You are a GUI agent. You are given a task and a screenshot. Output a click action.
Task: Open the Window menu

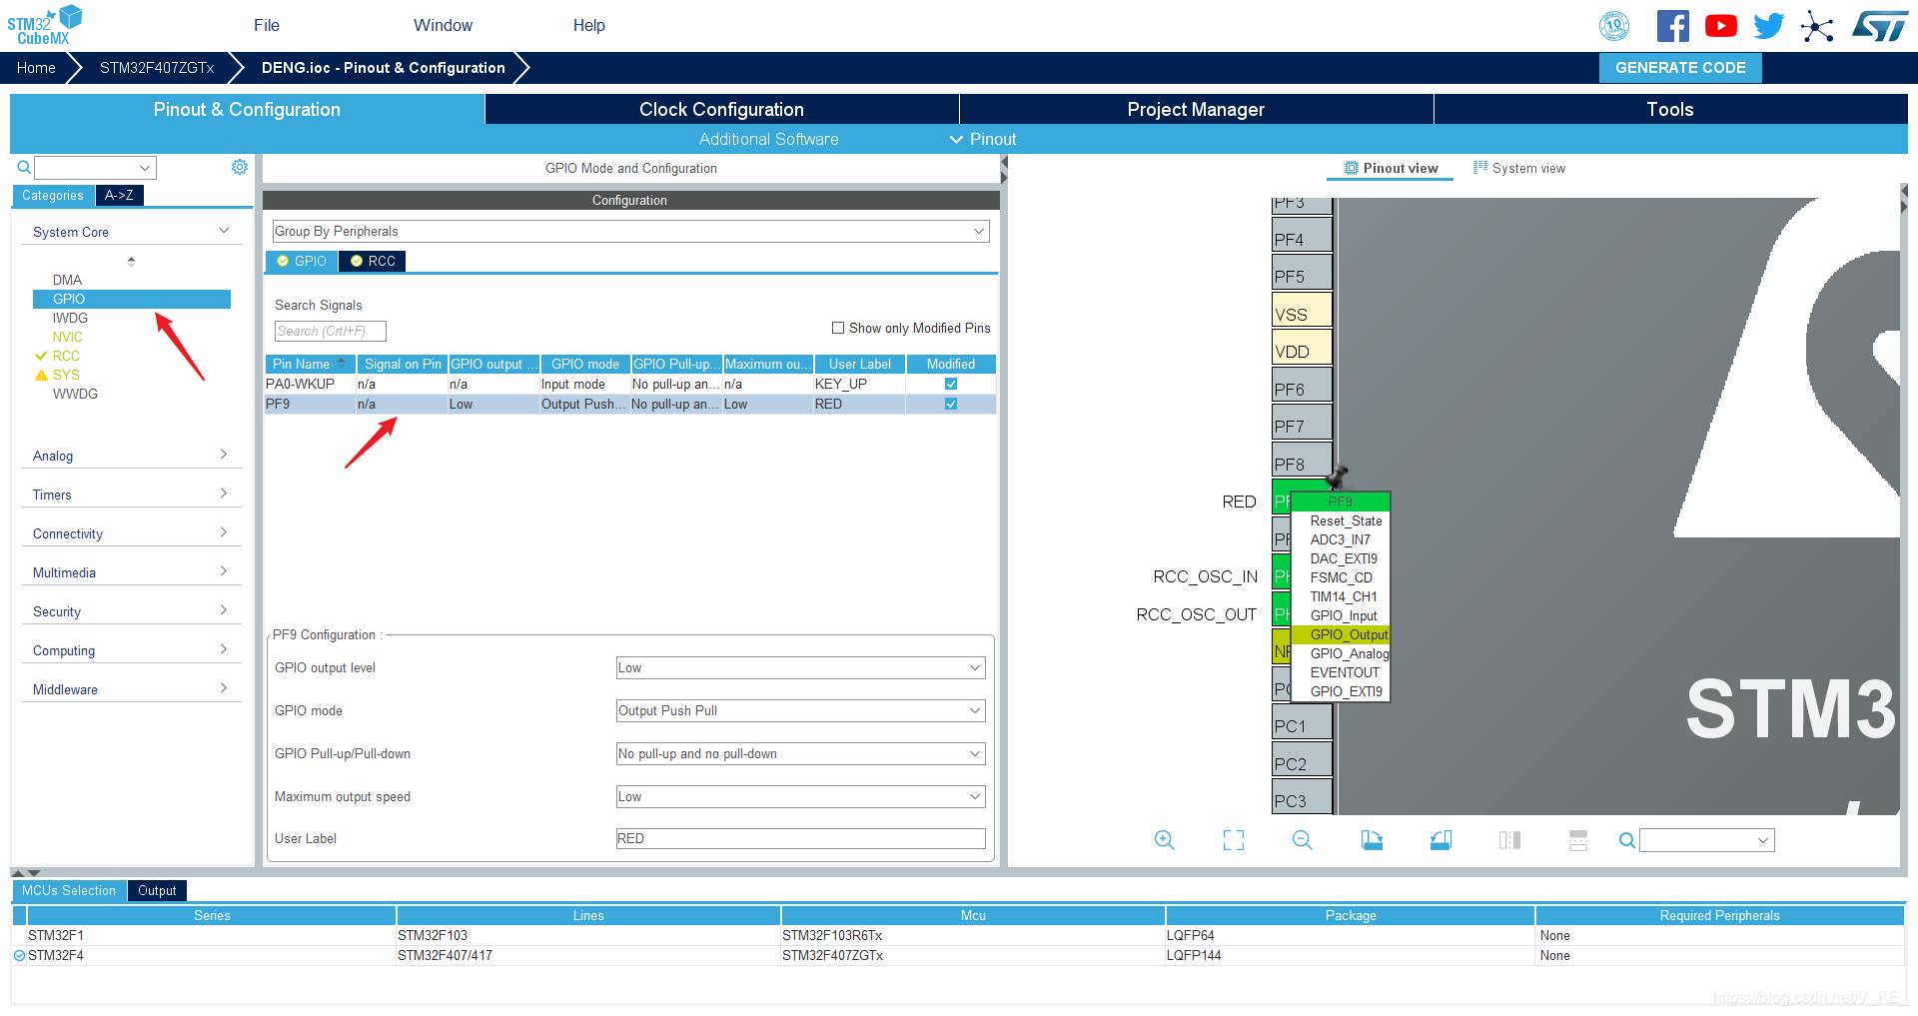tap(443, 25)
